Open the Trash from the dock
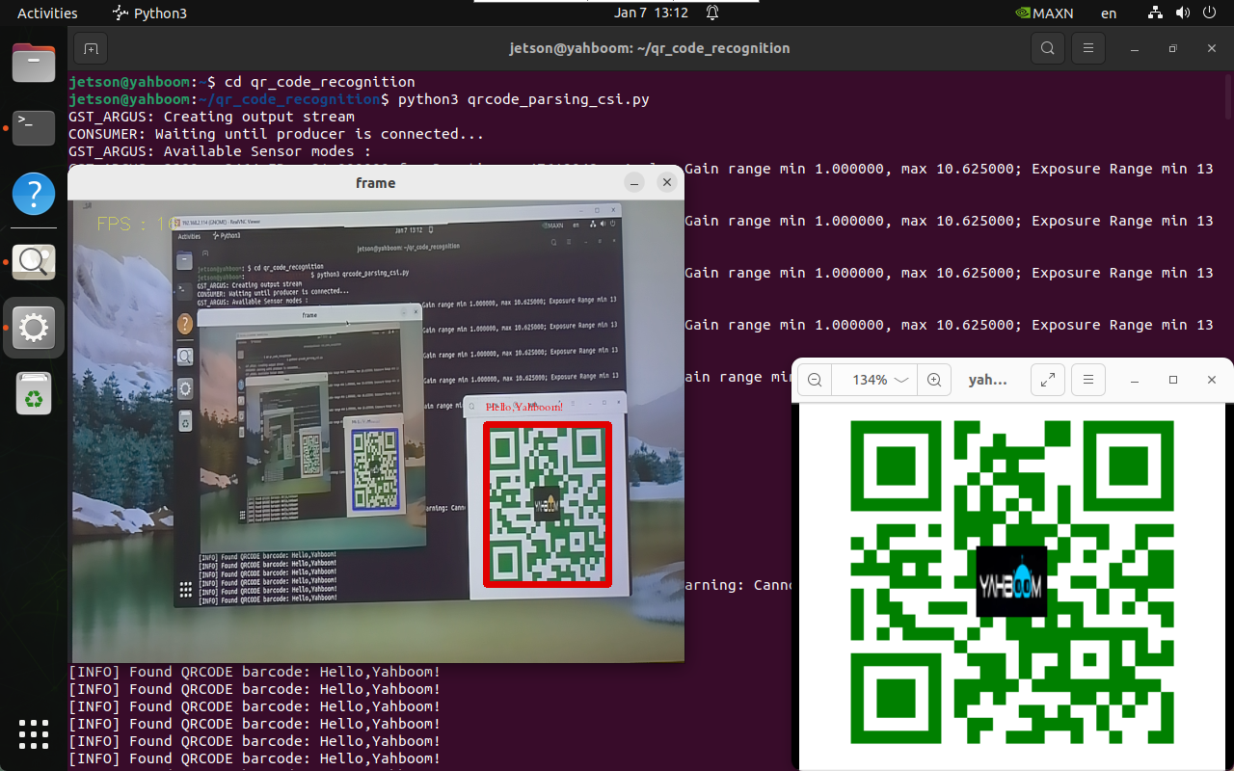This screenshot has height=771, width=1234. (x=34, y=393)
